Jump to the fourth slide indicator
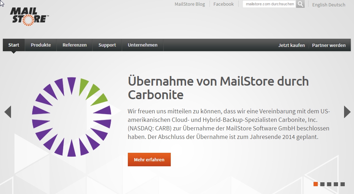The height and width of the screenshot is (194, 354). (x=336, y=184)
